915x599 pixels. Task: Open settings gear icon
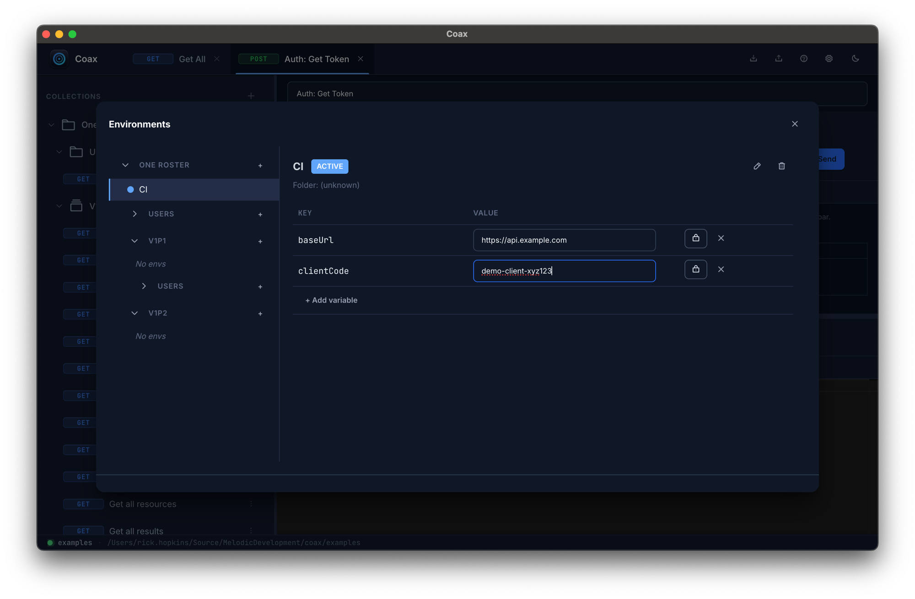[x=829, y=59]
